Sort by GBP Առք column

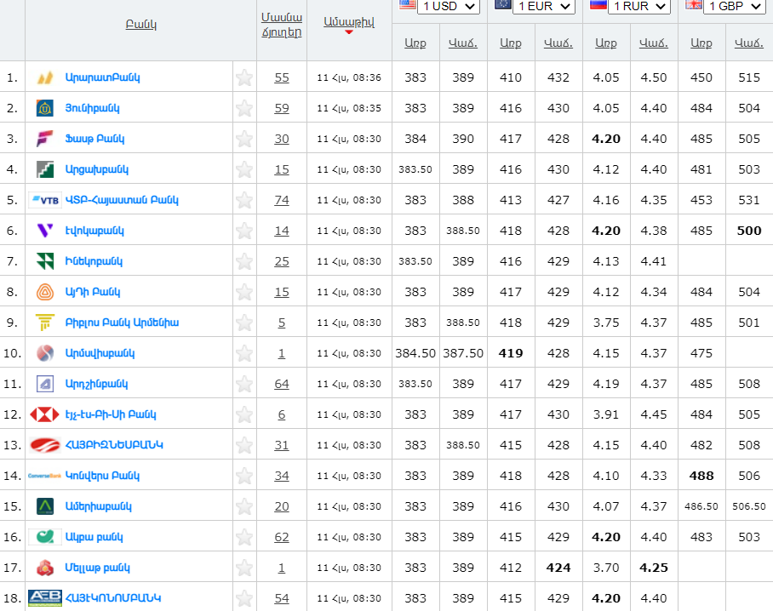point(701,43)
